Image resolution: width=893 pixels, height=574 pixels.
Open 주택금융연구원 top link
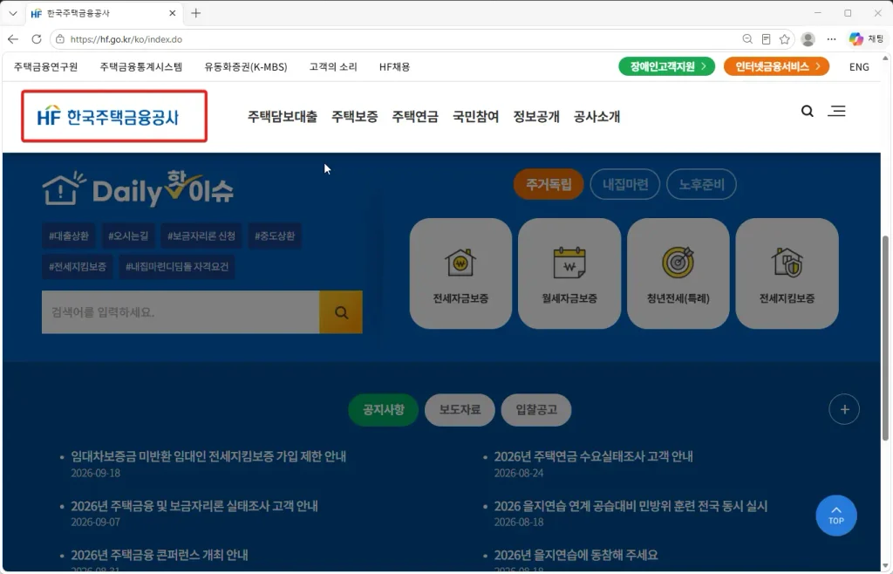(x=45, y=66)
